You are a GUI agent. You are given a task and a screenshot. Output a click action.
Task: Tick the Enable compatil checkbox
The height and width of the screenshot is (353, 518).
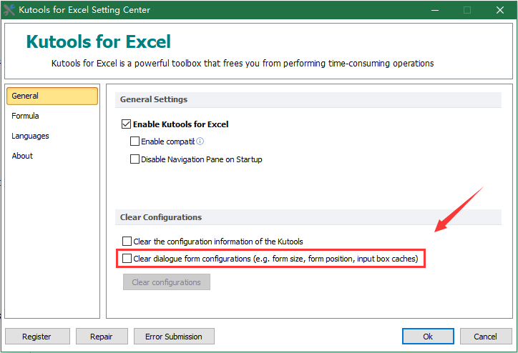(x=135, y=141)
